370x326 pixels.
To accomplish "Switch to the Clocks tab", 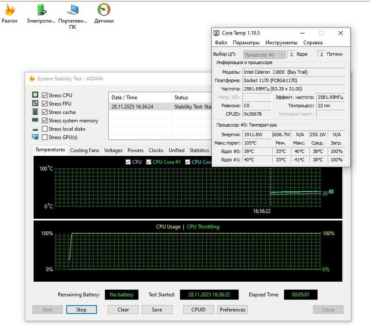I will coord(156,151).
